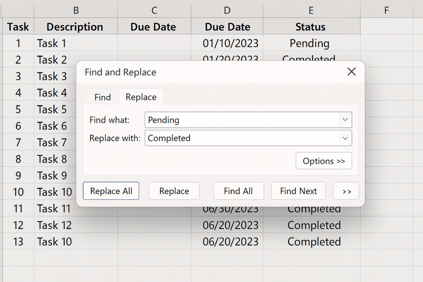Click the 'Replace with' text field

click(x=242, y=138)
